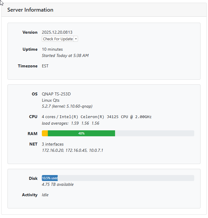The width and height of the screenshot is (208, 218).
Task: Click the Started Today at 5:38 AM text
Action: click(65, 55)
